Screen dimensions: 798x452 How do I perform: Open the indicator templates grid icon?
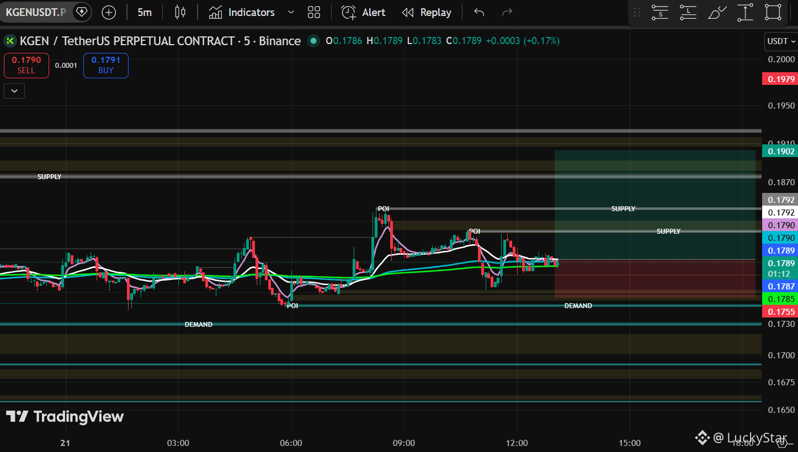coord(314,12)
